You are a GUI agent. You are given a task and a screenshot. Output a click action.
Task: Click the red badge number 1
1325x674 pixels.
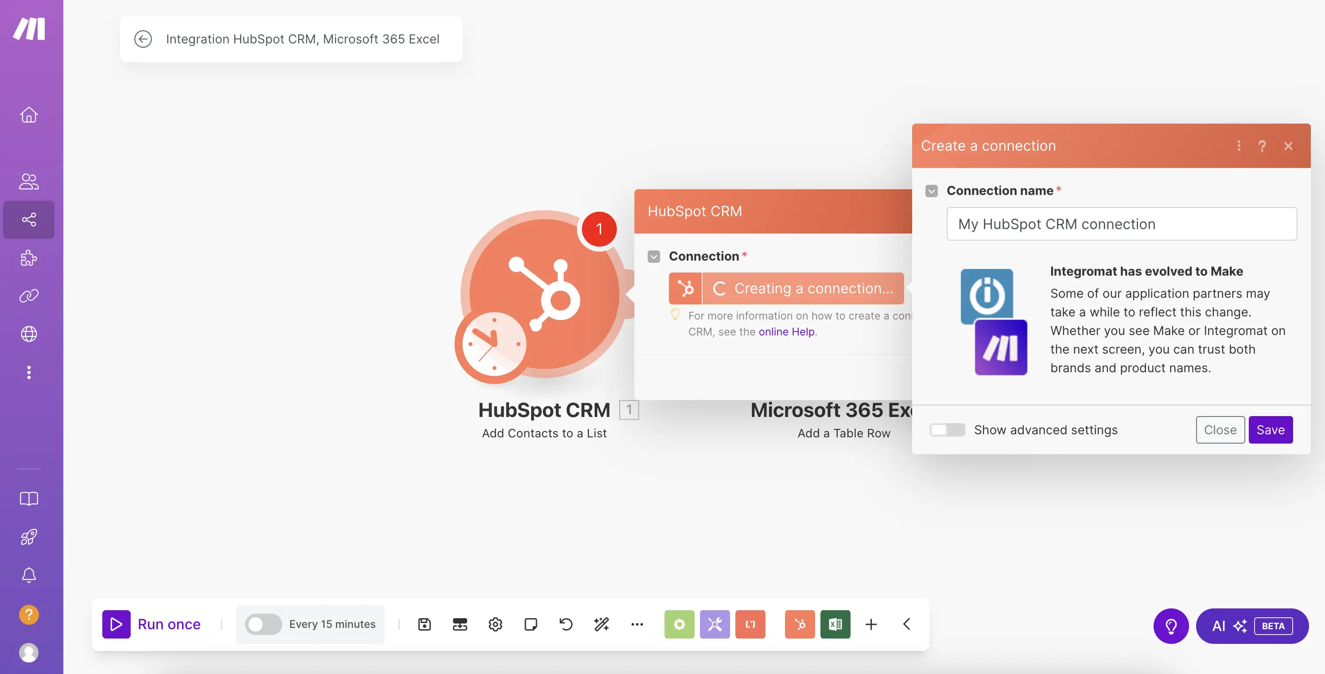click(x=599, y=229)
